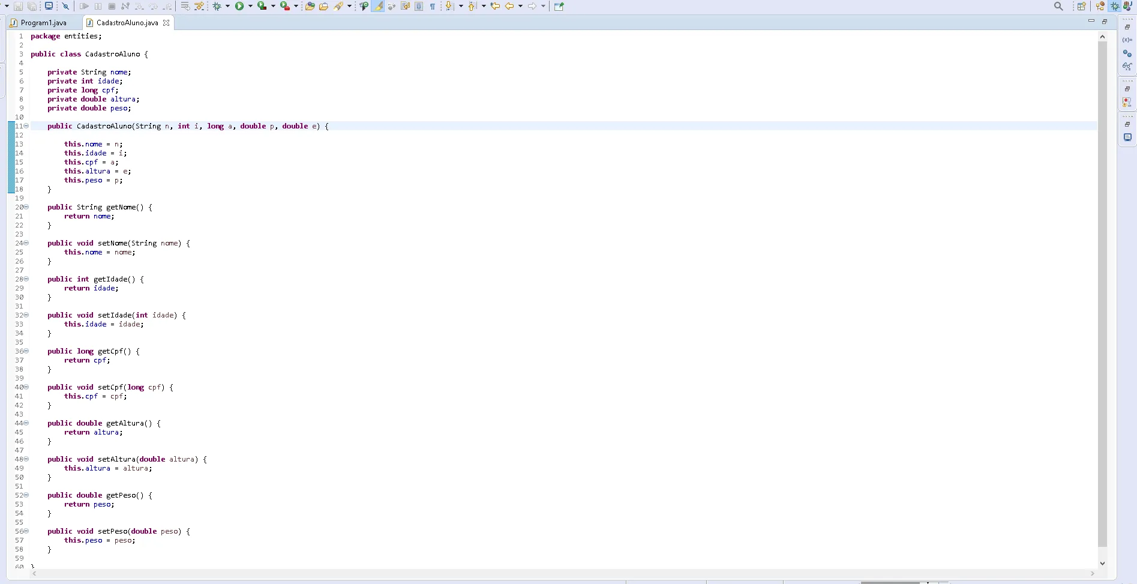
Task: Expand the Search dropdown arrow
Action: coord(349,7)
